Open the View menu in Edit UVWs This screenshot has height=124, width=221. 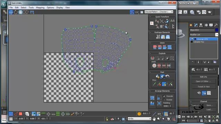point(68,8)
